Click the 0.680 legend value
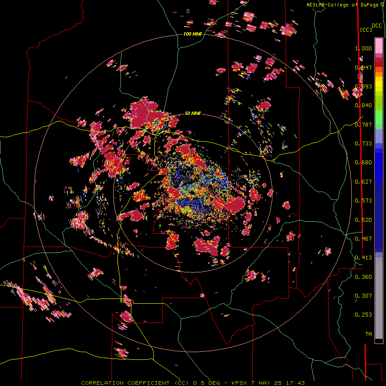Viewport: 386px width, 386px height. click(x=363, y=163)
